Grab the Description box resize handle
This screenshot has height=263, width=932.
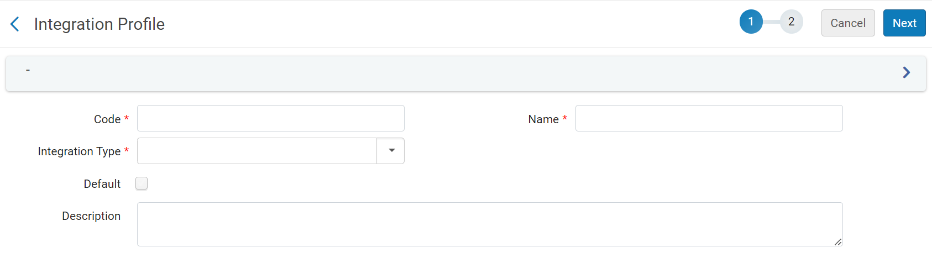838,241
